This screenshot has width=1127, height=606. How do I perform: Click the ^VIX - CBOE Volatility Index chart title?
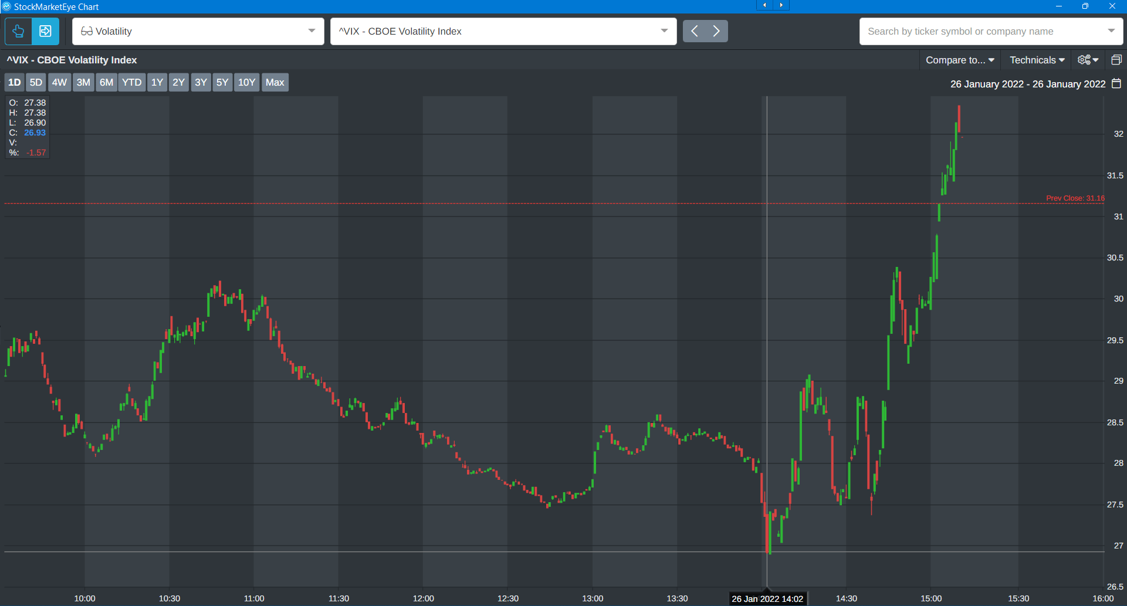(72, 60)
